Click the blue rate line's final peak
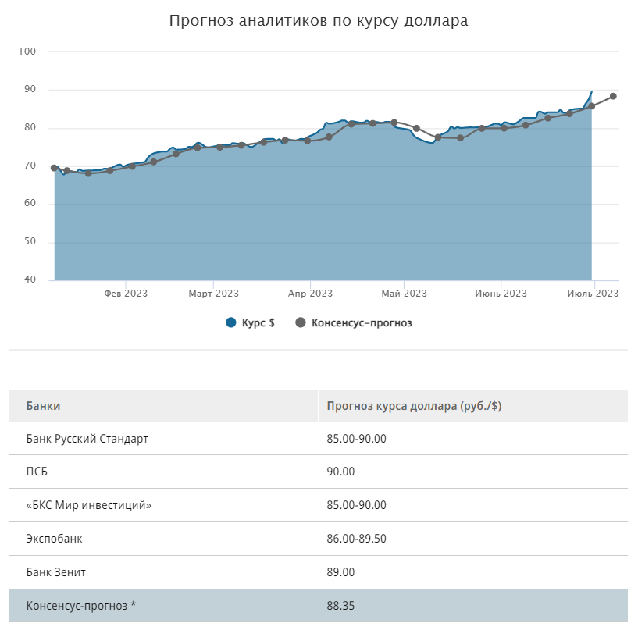The height and width of the screenshot is (630, 638). (x=591, y=92)
